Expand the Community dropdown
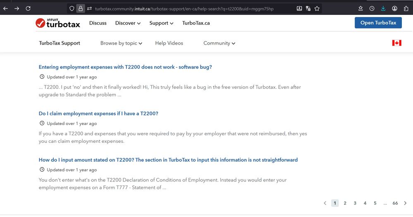Viewport: 413px width, 217px height. (x=219, y=43)
